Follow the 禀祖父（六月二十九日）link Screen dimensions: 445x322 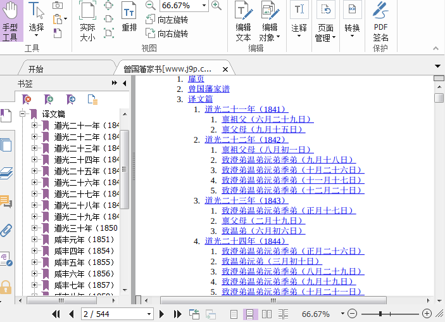[x=267, y=119]
